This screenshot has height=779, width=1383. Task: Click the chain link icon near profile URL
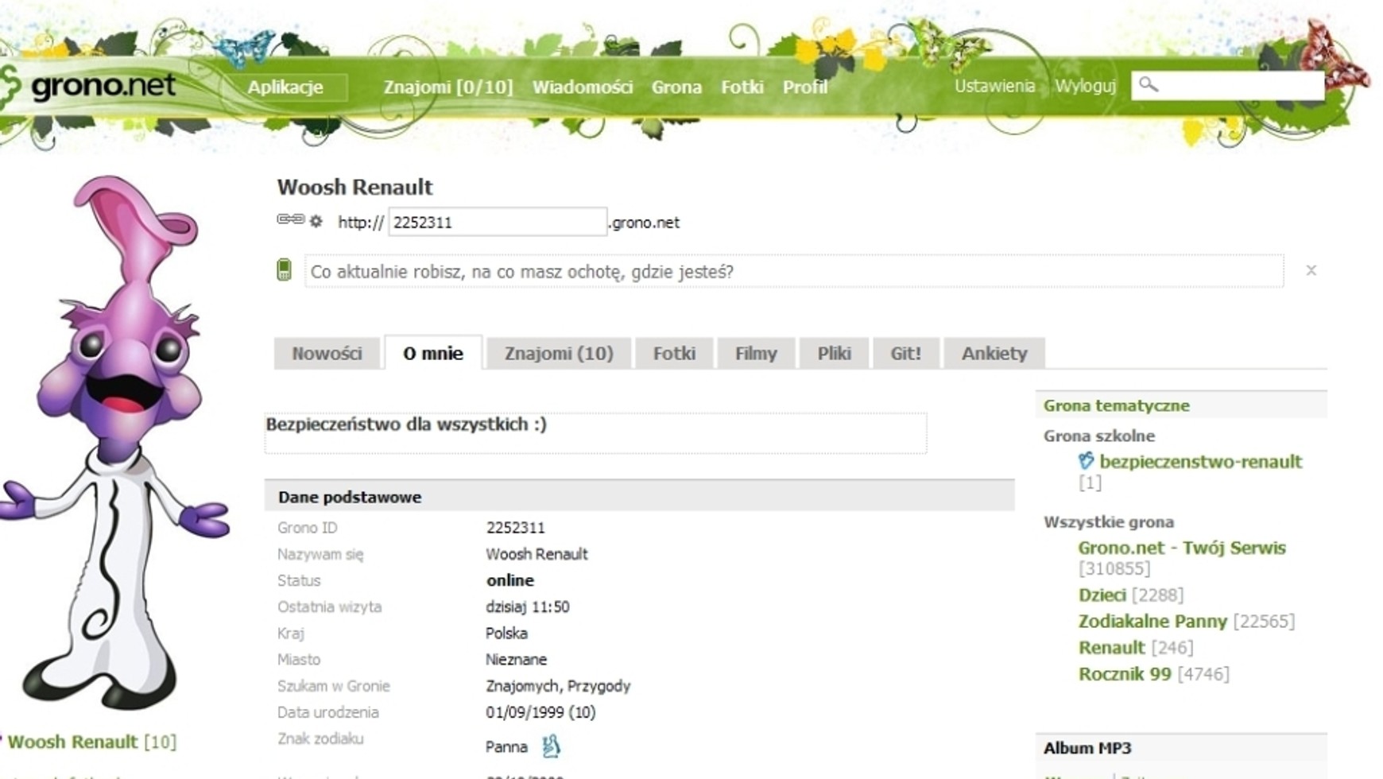(x=290, y=219)
